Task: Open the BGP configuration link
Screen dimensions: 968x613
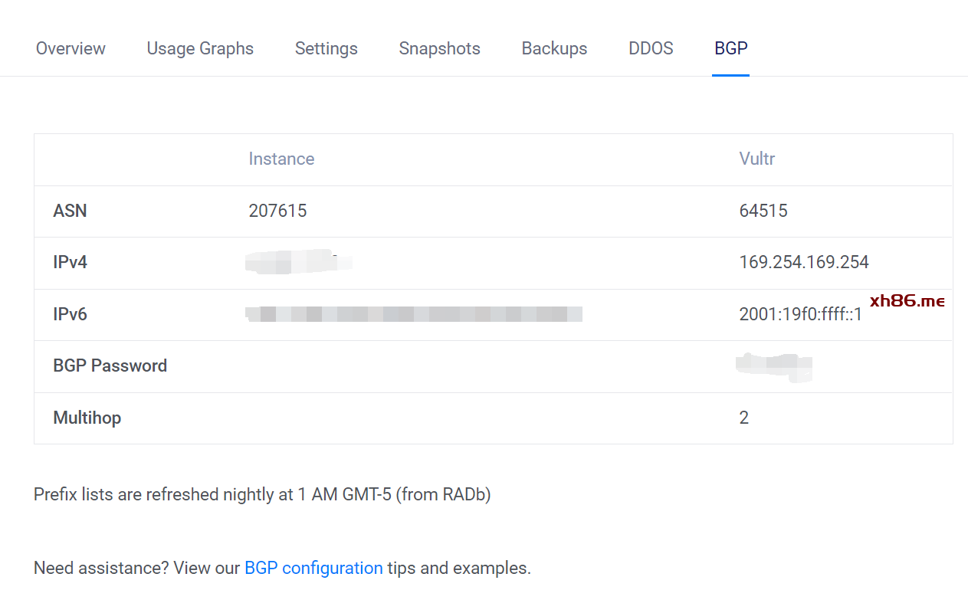Action: tap(313, 568)
